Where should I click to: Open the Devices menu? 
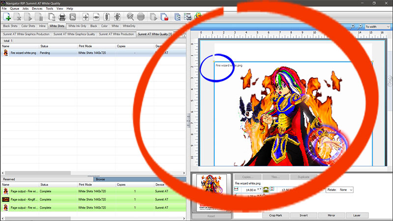click(x=37, y=8)
